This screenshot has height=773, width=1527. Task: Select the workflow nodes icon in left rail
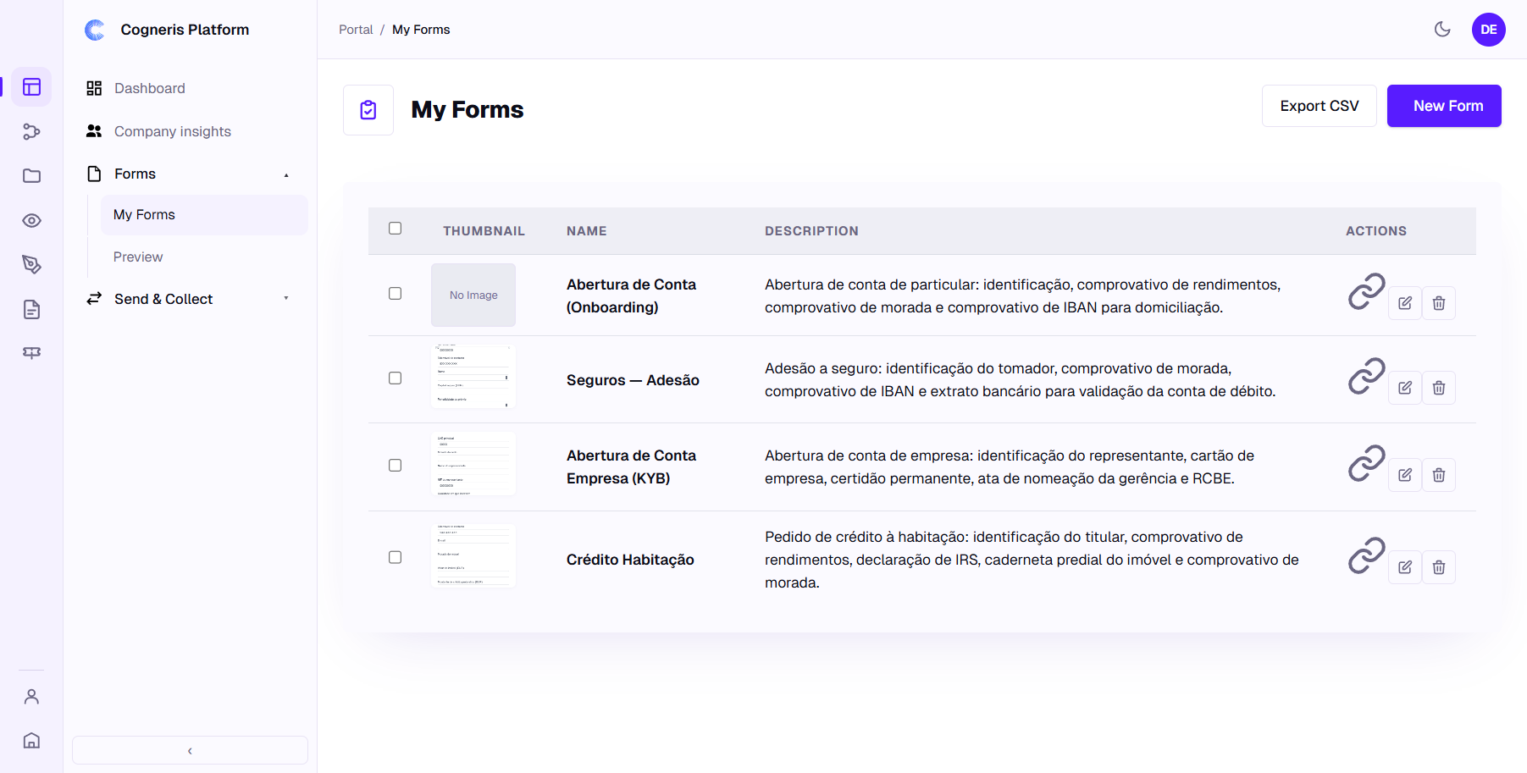[31, 131]
